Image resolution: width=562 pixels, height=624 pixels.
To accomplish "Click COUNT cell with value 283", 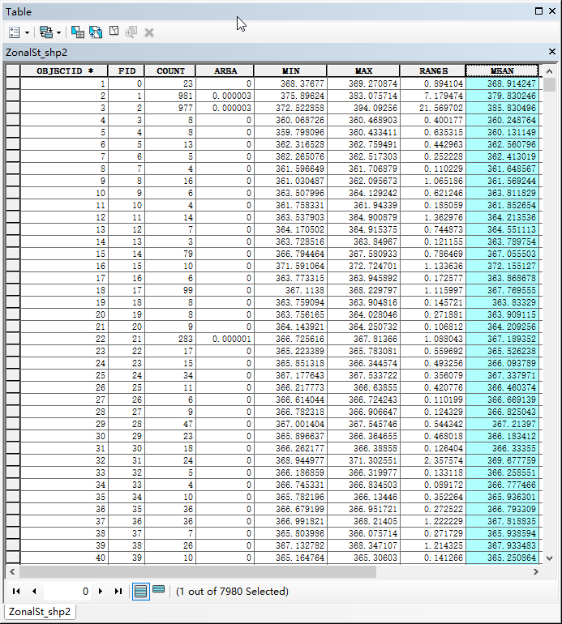I will tap(170, 339).
